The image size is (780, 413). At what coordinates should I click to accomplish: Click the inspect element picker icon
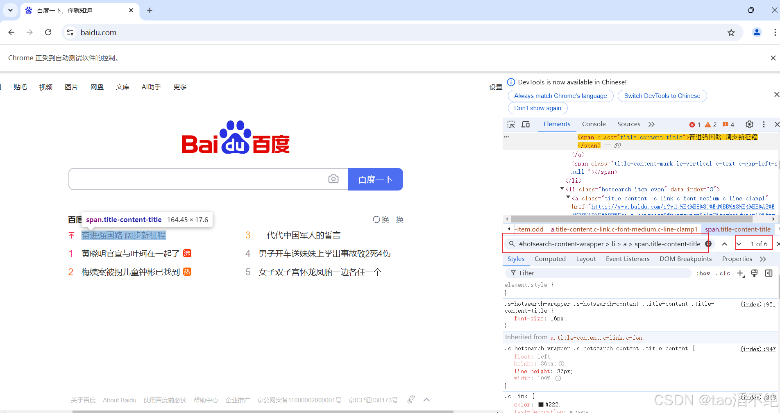click(x=511, y=124)
